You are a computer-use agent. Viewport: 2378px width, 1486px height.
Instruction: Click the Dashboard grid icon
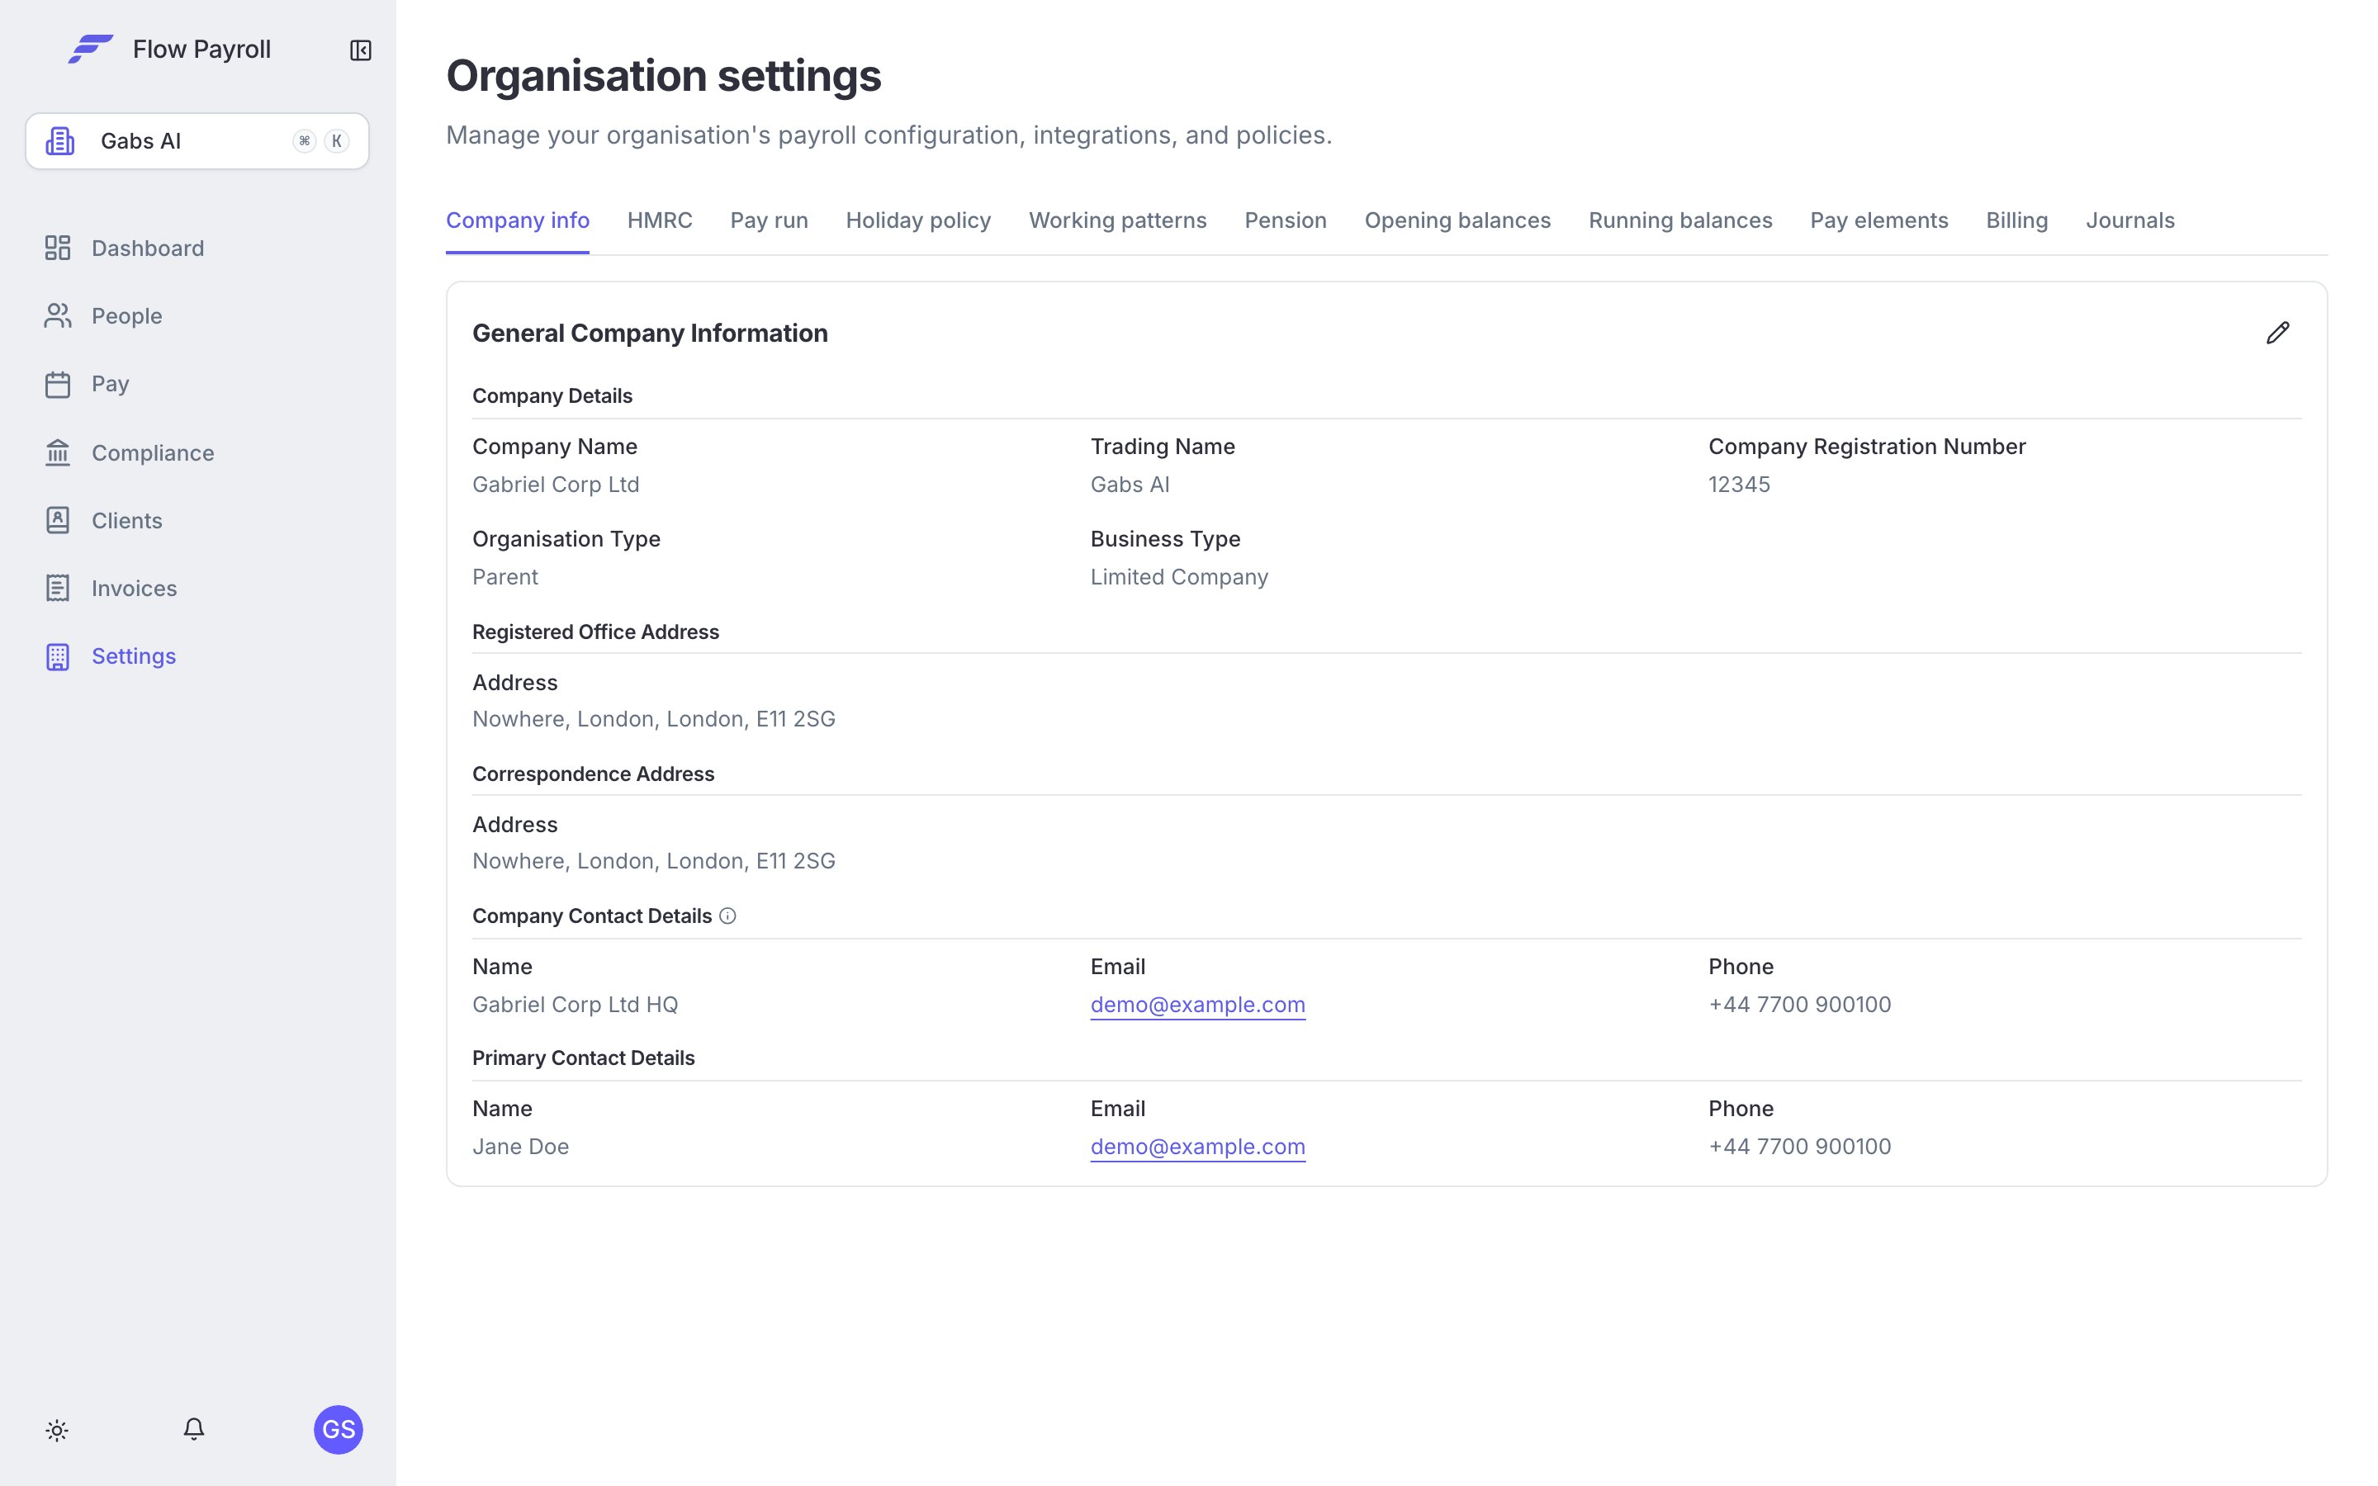tap(58, 248)
